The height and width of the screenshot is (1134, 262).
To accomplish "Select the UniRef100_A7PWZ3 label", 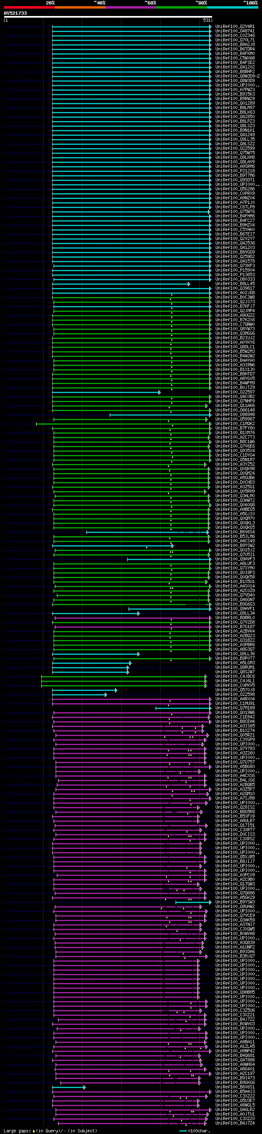I will (235, 89).
